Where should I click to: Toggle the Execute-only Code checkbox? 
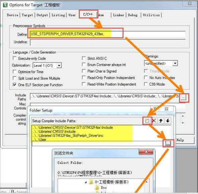15,58
